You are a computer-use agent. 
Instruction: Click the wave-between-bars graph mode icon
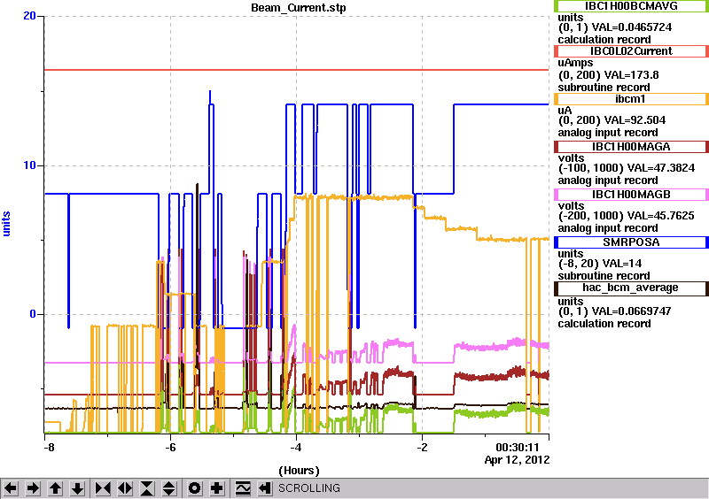243,488
